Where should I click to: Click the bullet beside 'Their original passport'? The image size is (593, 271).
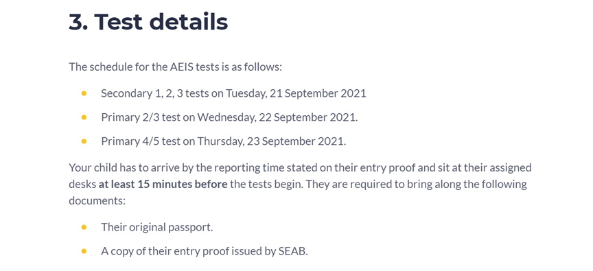pos(84,228)
